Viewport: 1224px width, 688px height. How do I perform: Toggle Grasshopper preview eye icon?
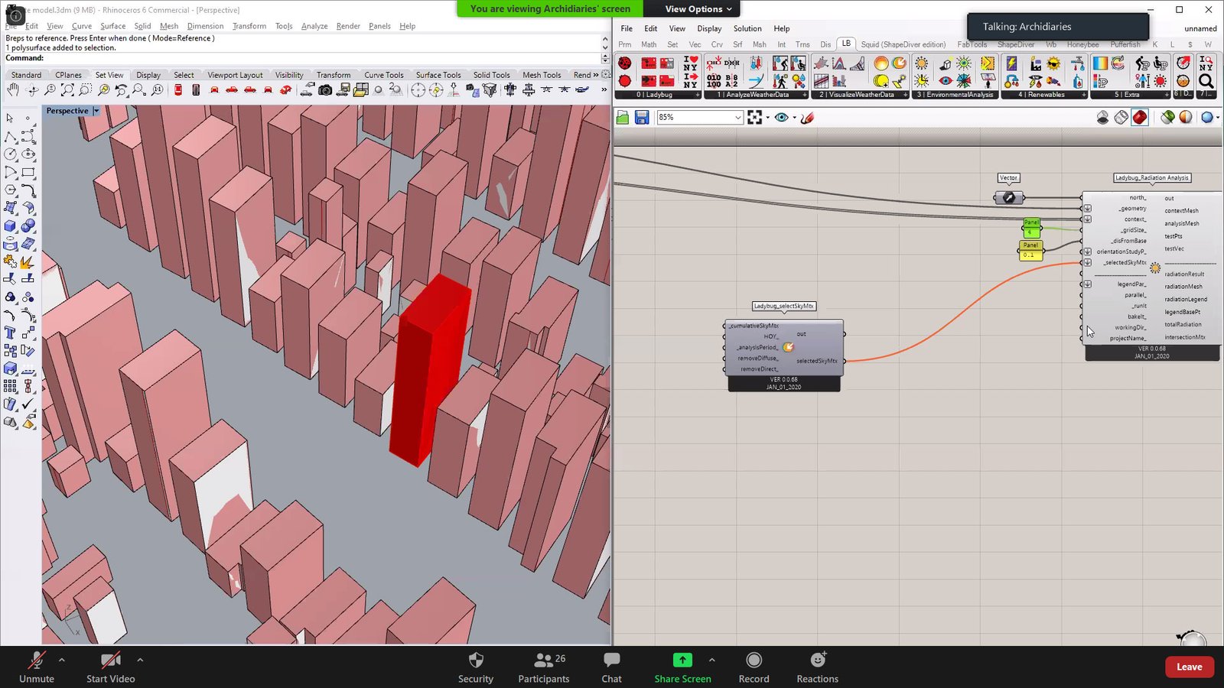781,118
